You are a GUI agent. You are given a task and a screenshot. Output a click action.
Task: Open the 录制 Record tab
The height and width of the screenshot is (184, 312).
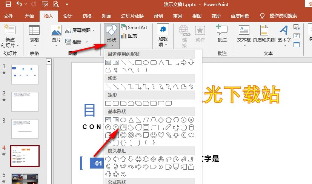(158, 16)
